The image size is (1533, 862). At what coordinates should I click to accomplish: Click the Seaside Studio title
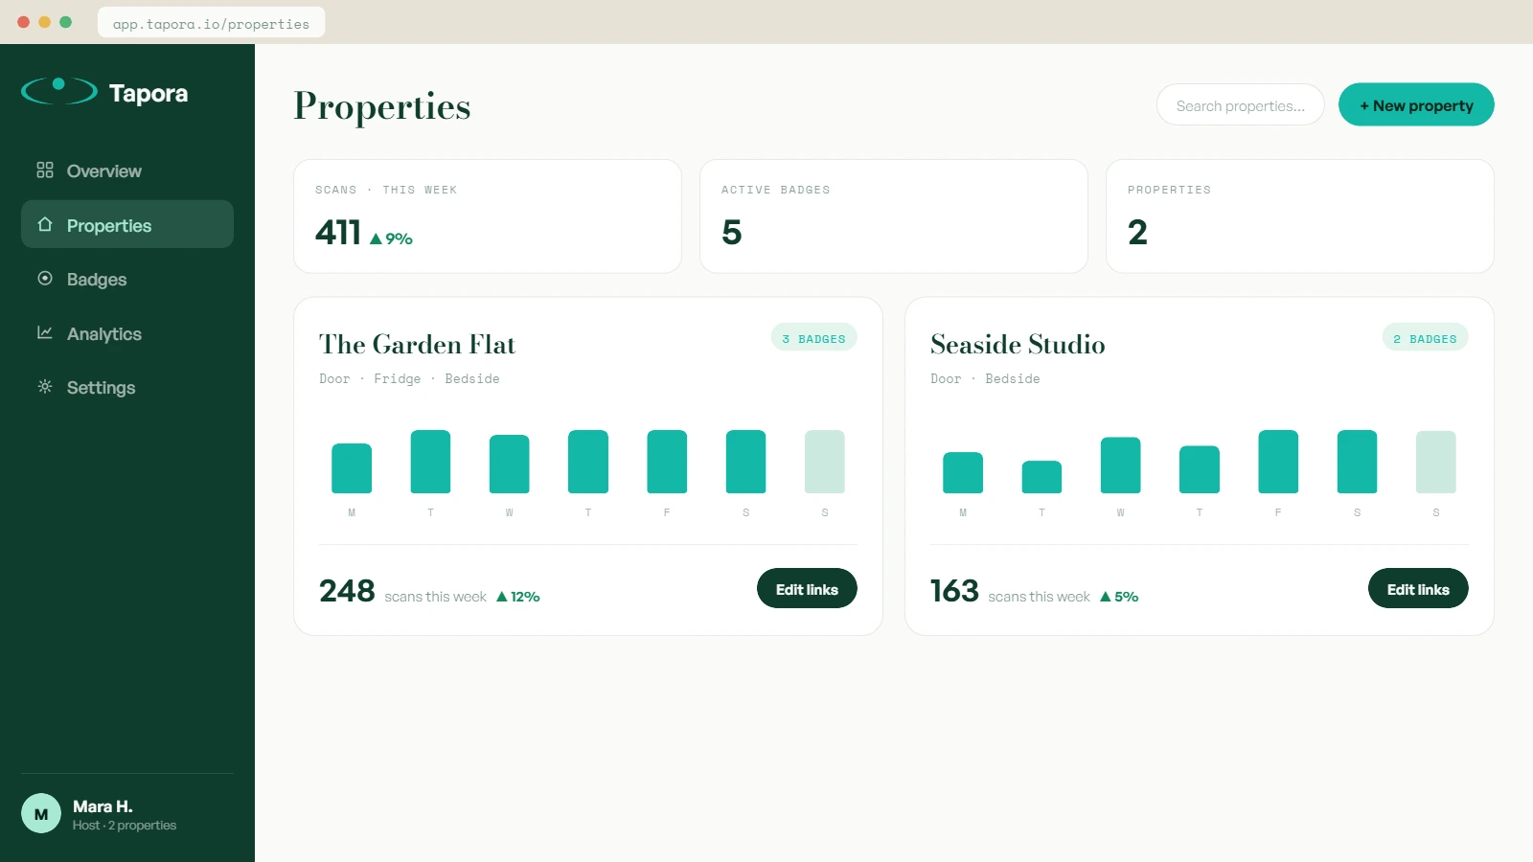point(1018,344)
